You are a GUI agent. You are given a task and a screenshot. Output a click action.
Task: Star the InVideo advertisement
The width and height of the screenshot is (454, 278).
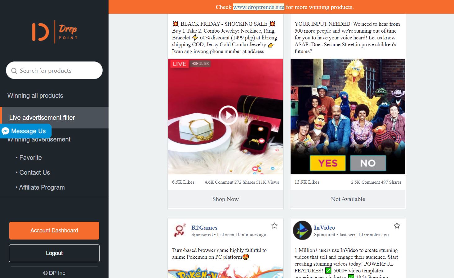[397, 226]
